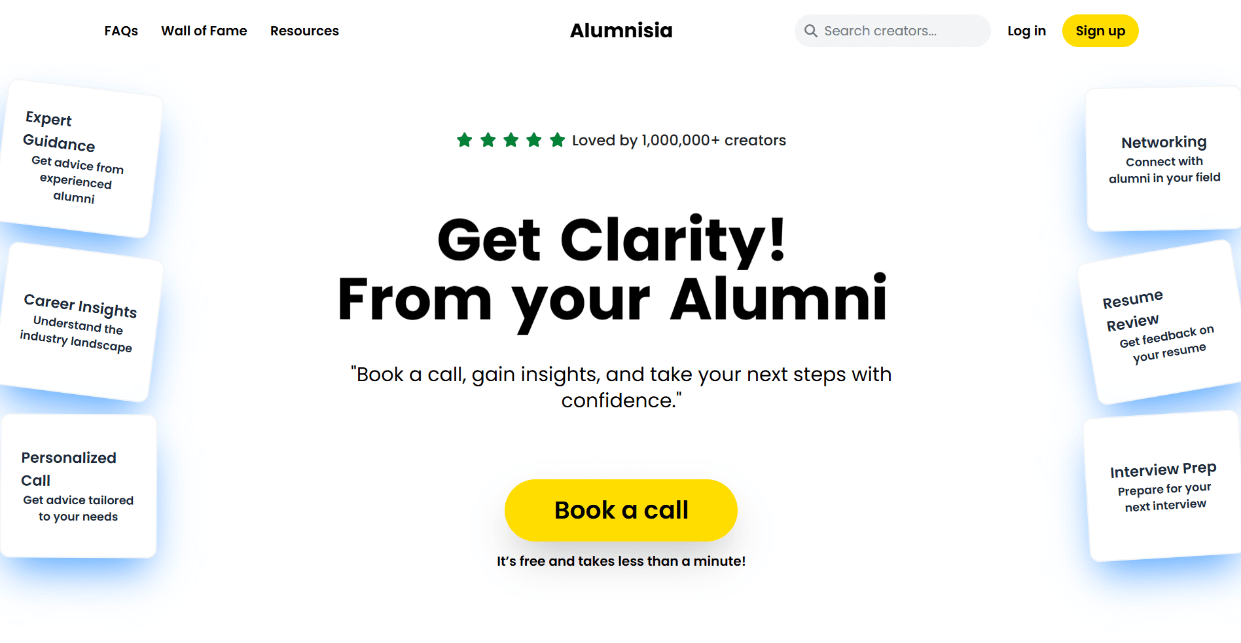Click the third green rating star

coord(511,139)
